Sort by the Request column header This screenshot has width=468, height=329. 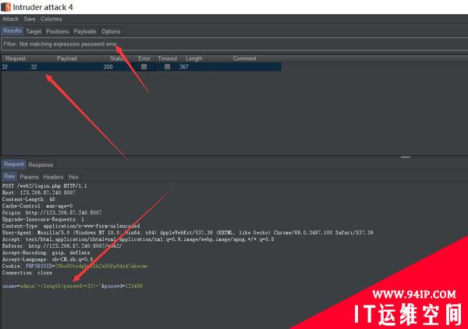(x=16, y=58)
